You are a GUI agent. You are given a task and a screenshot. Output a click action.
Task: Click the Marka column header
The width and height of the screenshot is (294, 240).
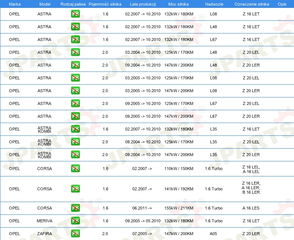click(15, 4)
